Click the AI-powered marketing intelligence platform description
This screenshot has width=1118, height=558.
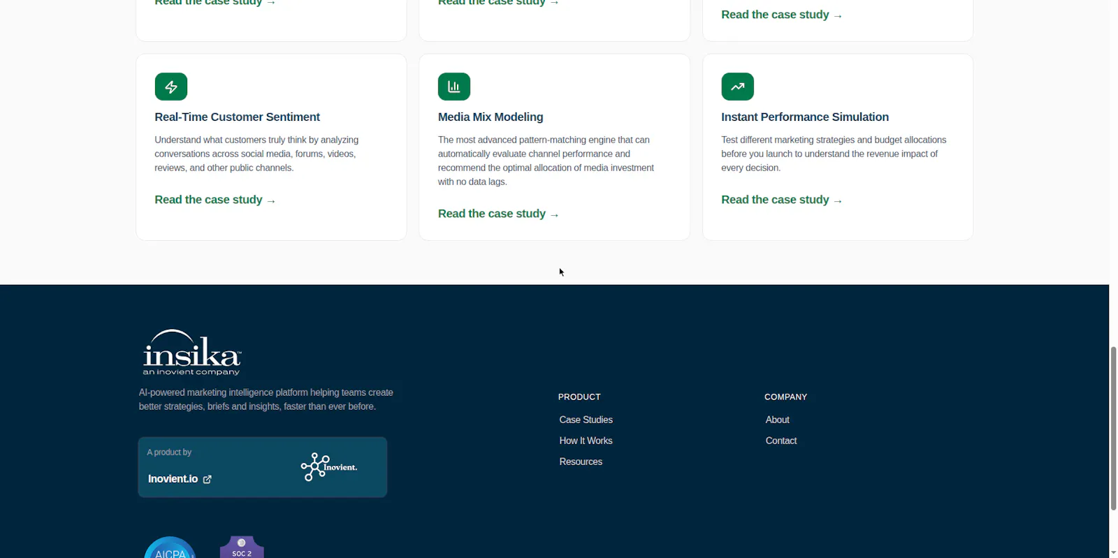pos(266,399)
